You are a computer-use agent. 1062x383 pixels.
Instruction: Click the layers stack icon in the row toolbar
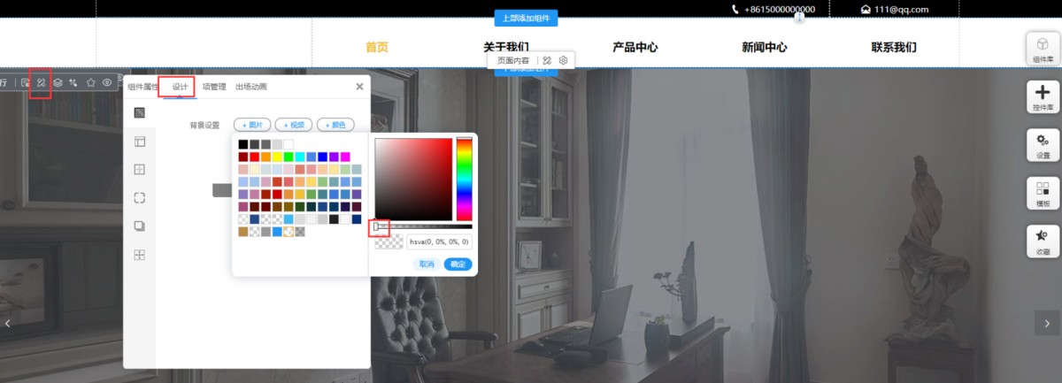pos(58,82)
